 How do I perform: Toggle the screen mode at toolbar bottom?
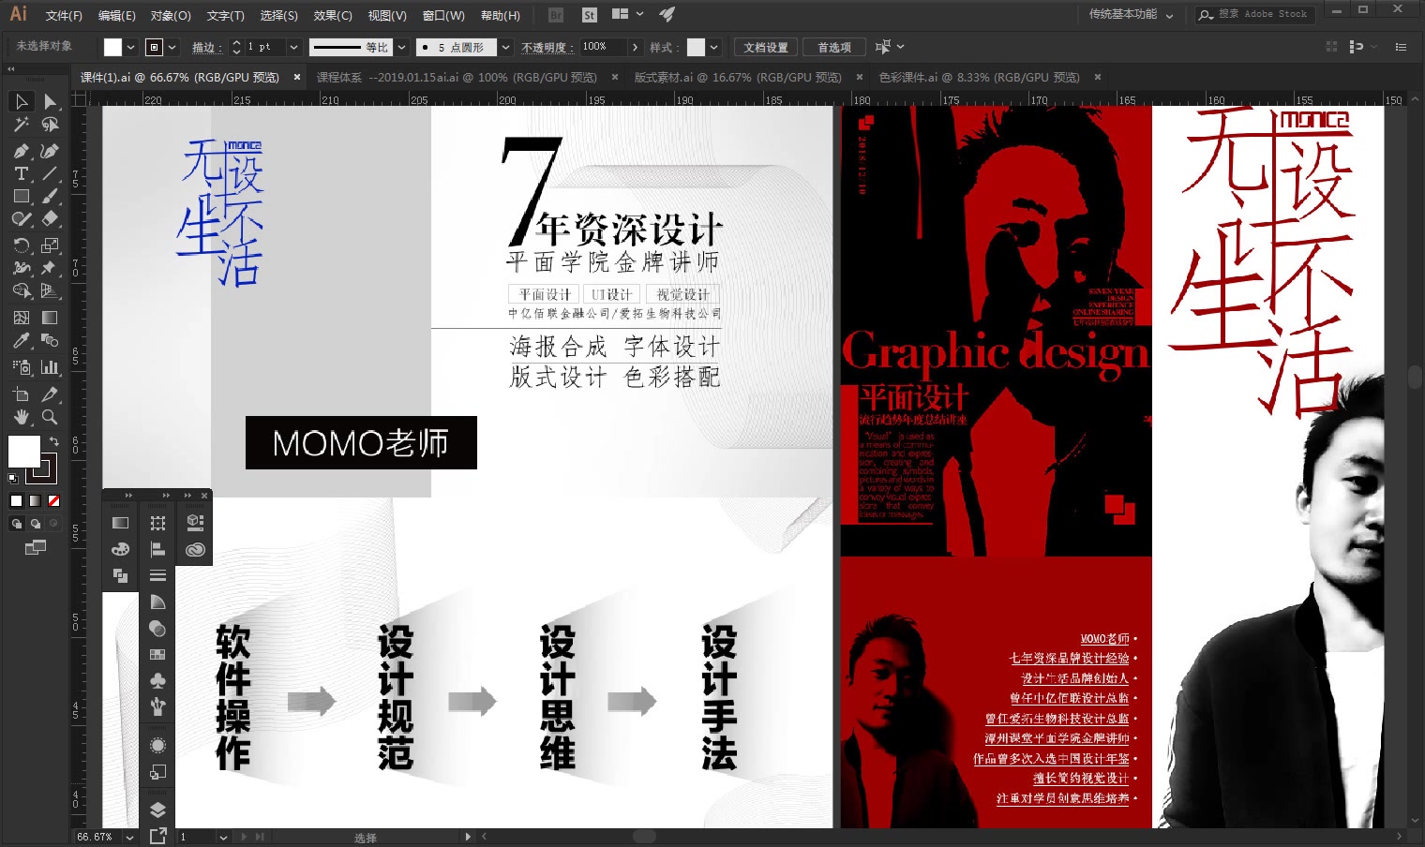(x=36, y=547)
